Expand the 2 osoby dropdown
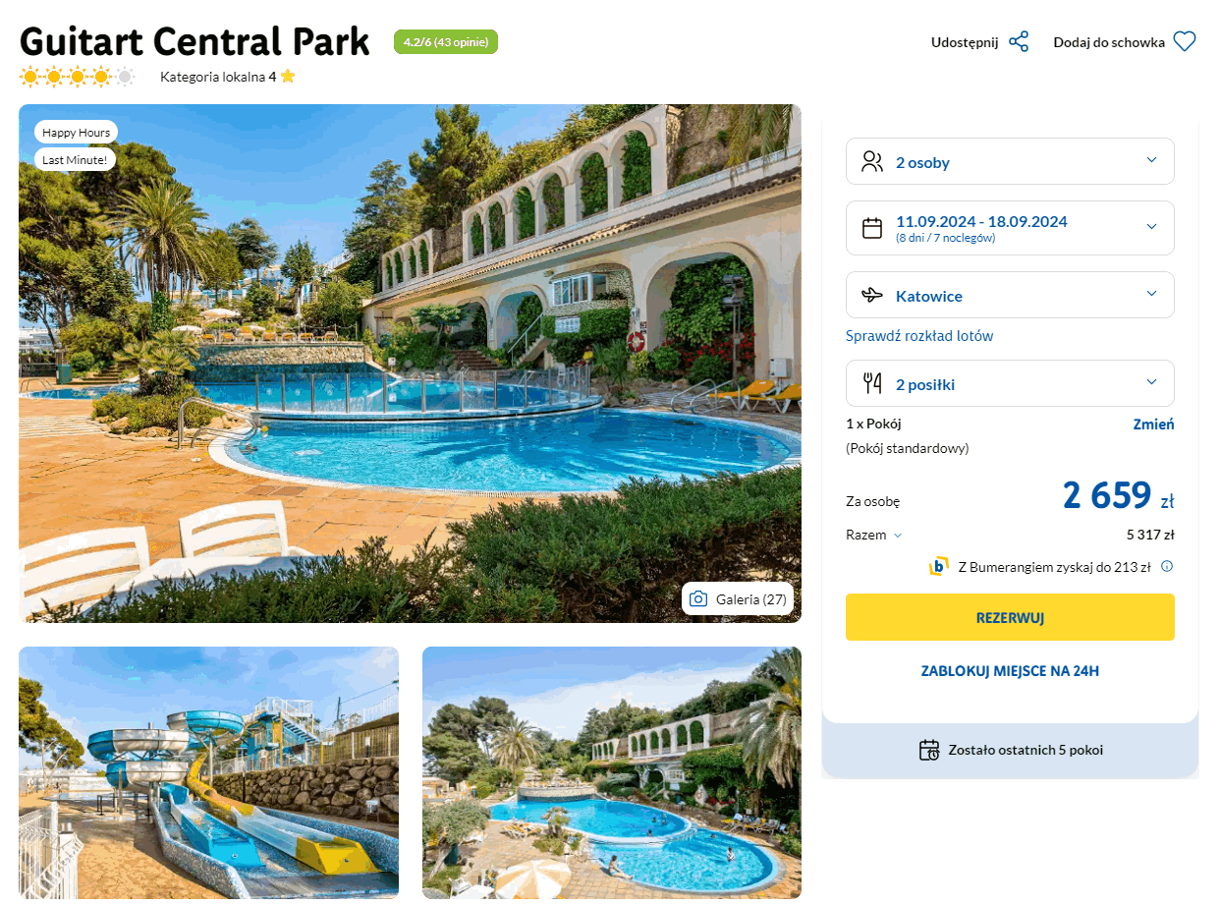The width and height of the screenshot is (1220, 906). (1010, 161)
